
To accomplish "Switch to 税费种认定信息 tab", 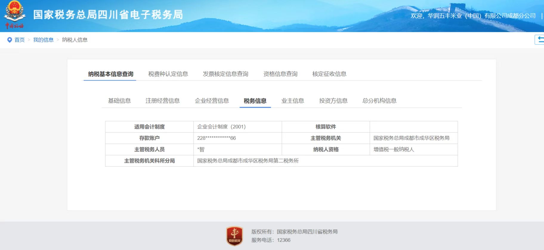I will (x=168, y=74).
